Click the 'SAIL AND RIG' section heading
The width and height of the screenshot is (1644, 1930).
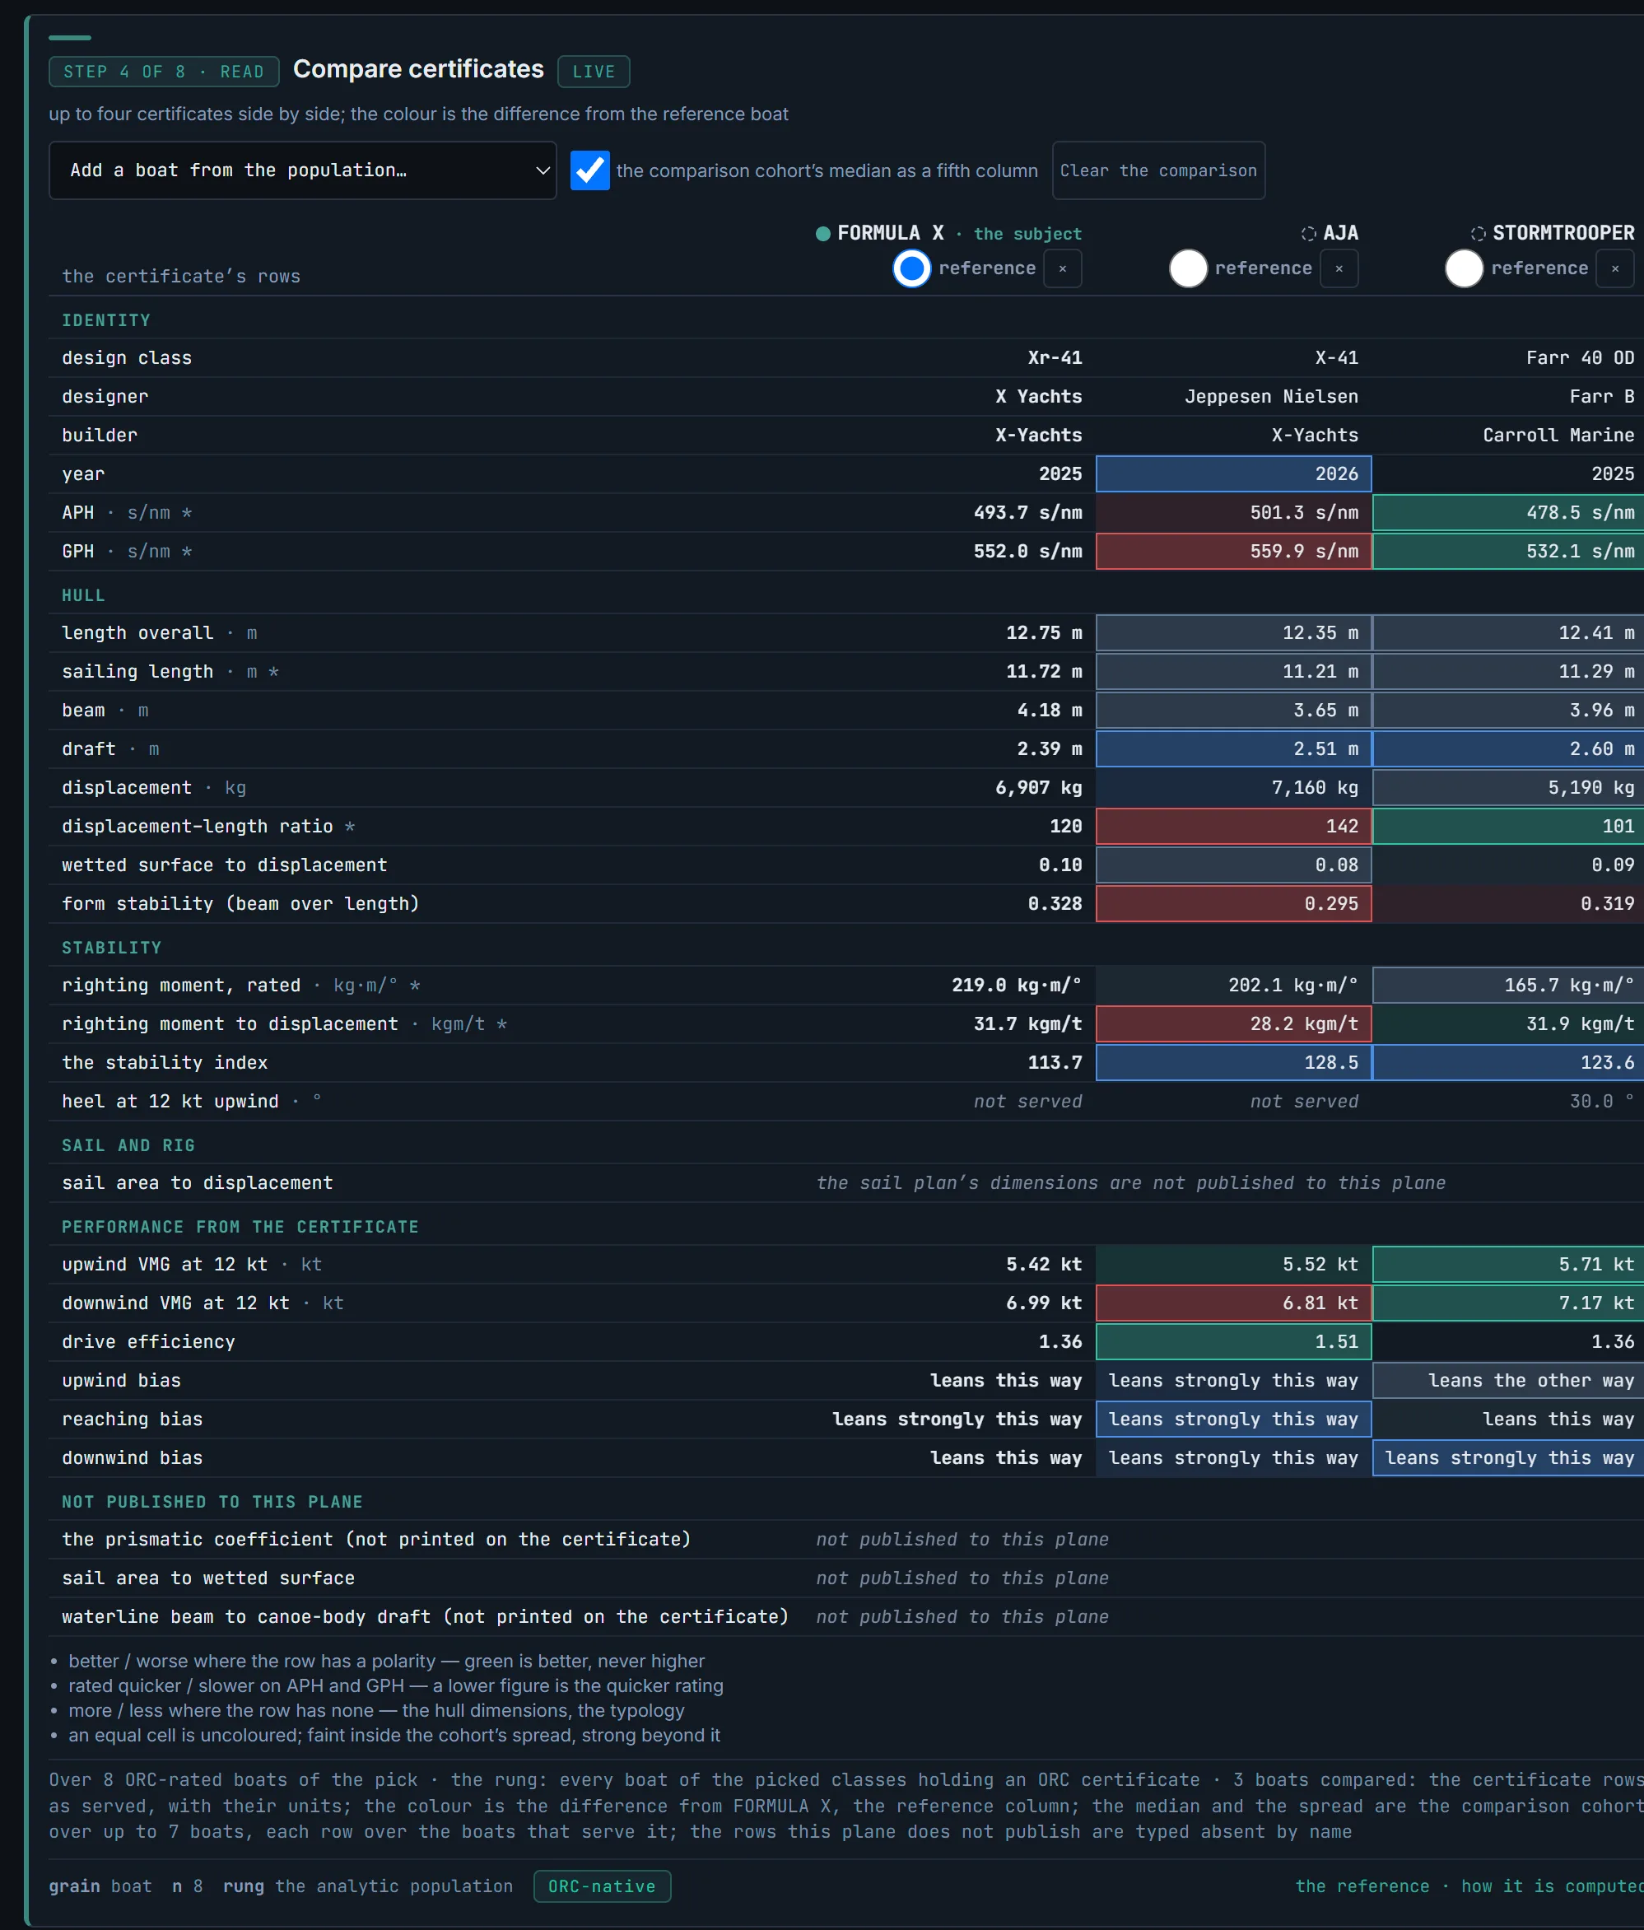pyautogui.click(x=128, y=1145)
